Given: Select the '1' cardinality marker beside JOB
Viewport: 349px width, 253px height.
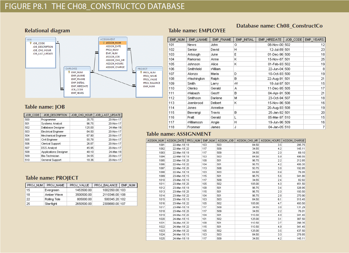Looking at the screenshot, I should 58,42.
